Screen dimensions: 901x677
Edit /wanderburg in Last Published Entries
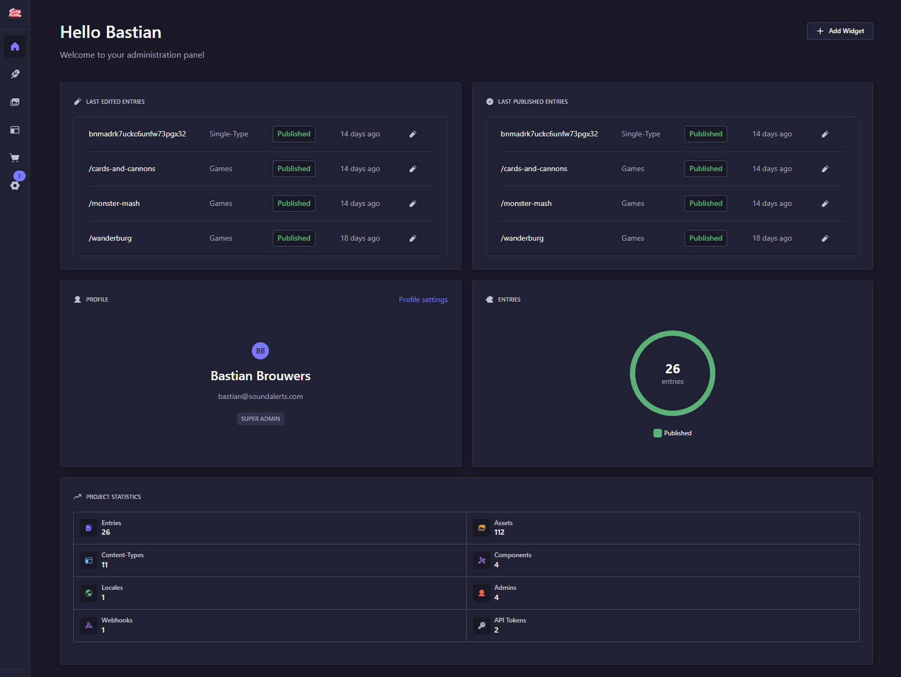pyautogui.click(x=825, y=239)
